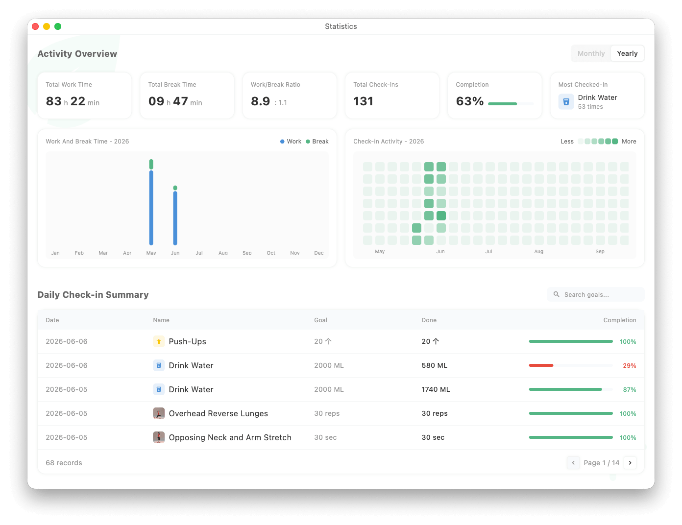Click the Dec label on the bar chart axis
The image size is (682, 525).
coord(319,253)
